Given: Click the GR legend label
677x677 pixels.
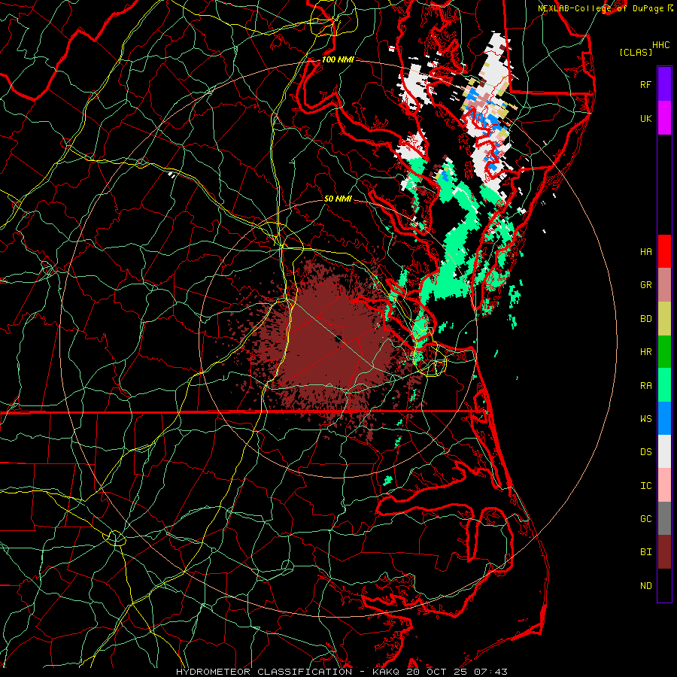Looking at the screenshot, I should [646, 285].
